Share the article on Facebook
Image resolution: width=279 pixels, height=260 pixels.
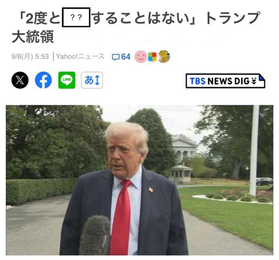[43, 80]
